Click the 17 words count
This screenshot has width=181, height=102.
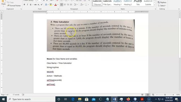click(x=16, y=95)
